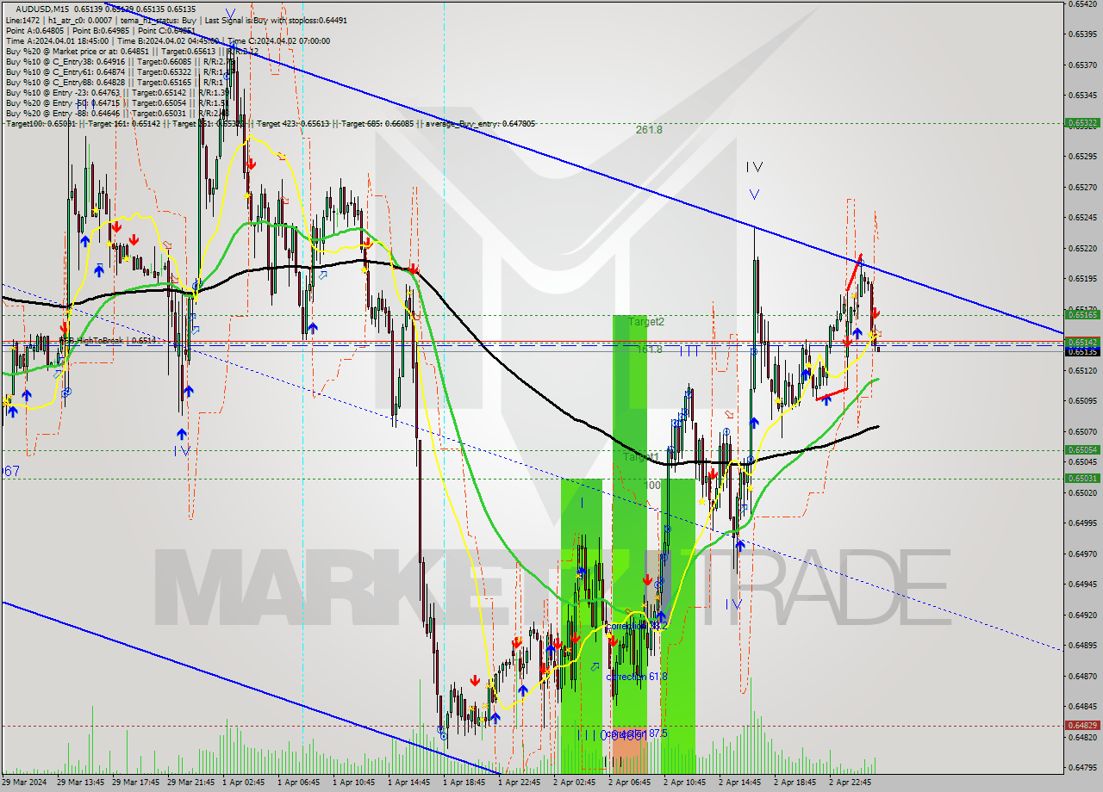1103x792 pixels.
Task: Click time axis label '29 Mar 13:45'
Action: [81, 783]
